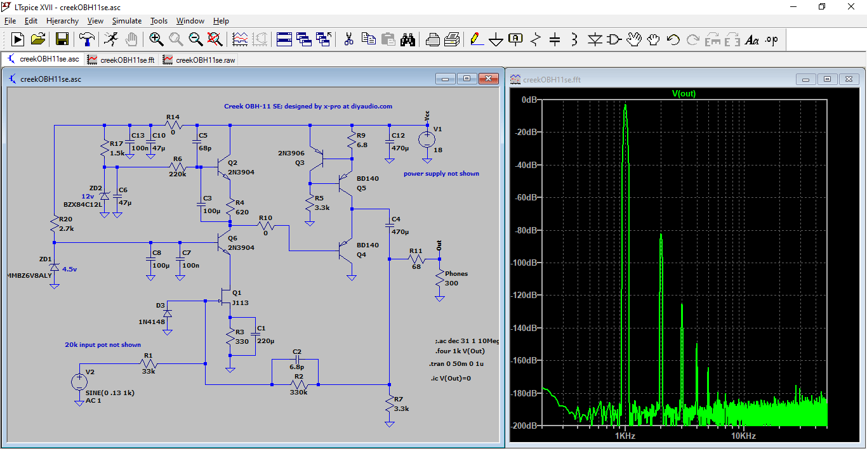Open the Window menu
The height and width of the screenshot is (449, 867).
[x=190, y=21]
